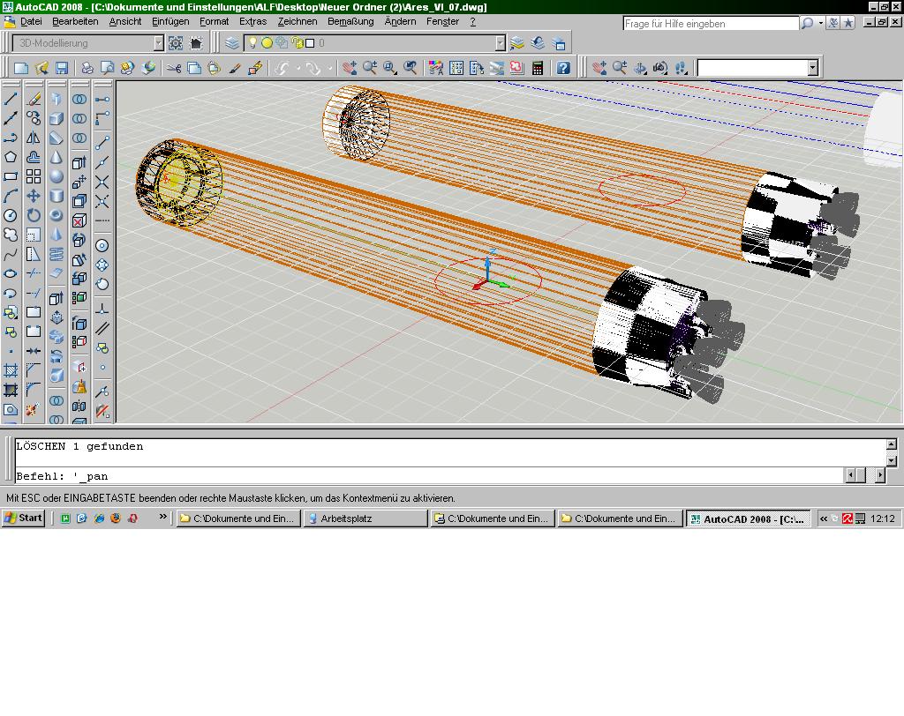Screen dimensions: 904x716
Task: Create a solid Cone
Action: (x=56, y=157)
